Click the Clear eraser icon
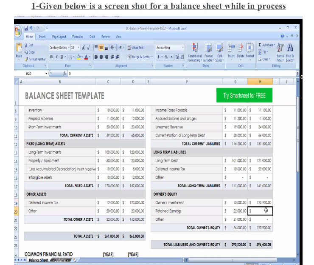Viewport: 314px width, 265px height. tap(260, 59)
